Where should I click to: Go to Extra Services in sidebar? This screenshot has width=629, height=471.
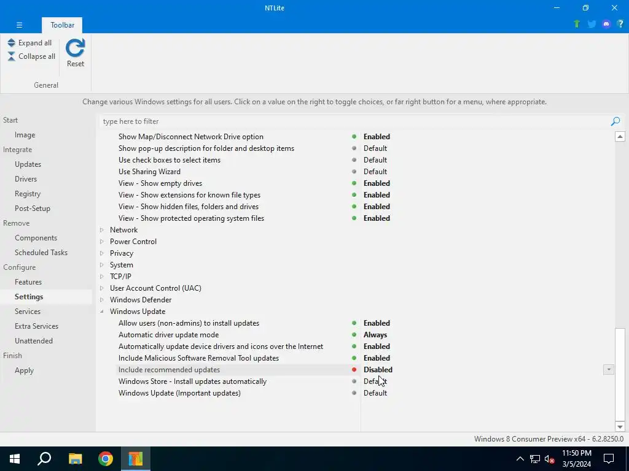[x=36, y=326]
